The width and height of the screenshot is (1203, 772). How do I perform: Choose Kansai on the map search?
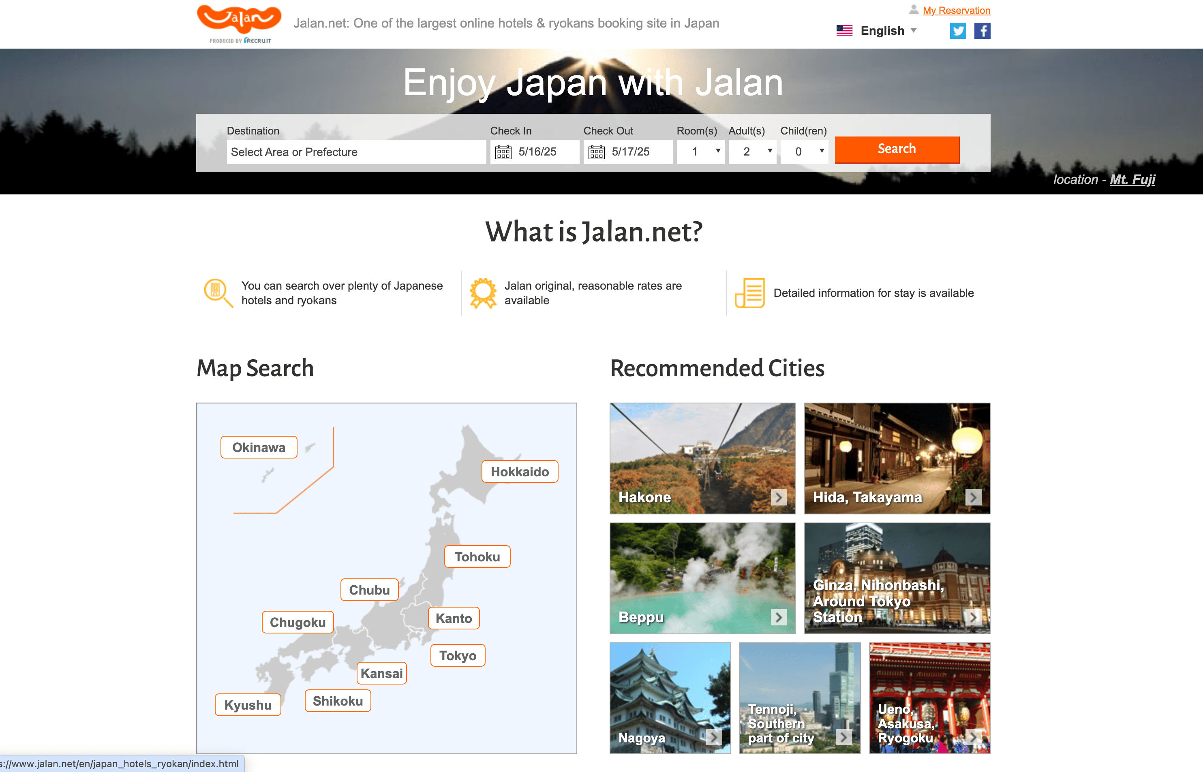(x=381, y=673)
